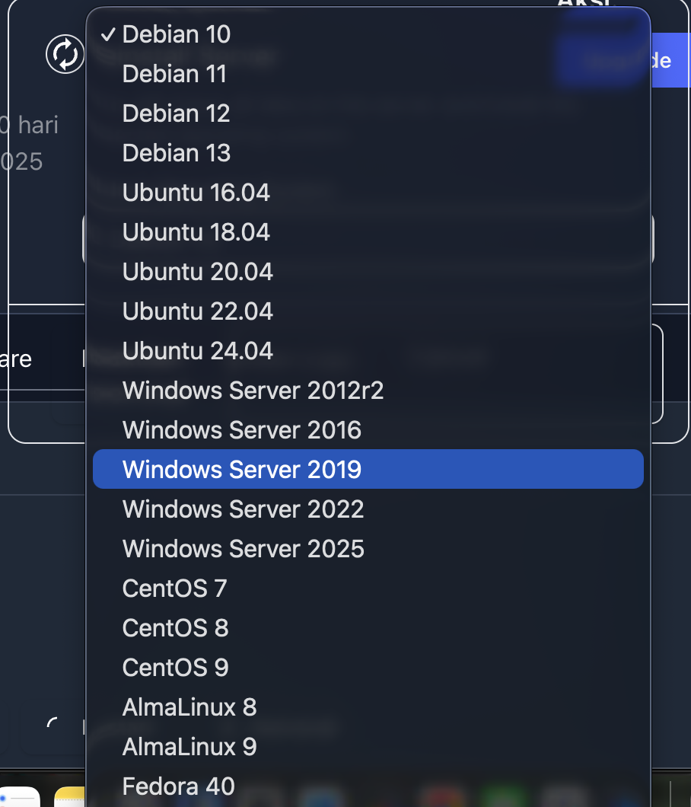Pick Ubuntu 20.04 from the dropdown
691x807 pixels.
197,272
